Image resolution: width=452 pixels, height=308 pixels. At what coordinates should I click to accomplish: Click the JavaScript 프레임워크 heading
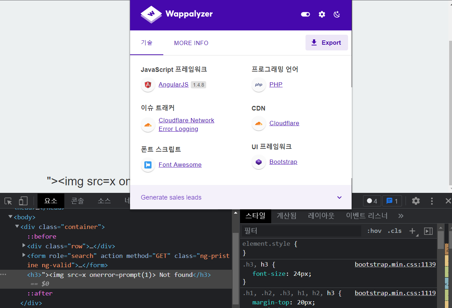pyautogui.click(x=174, y=69)
